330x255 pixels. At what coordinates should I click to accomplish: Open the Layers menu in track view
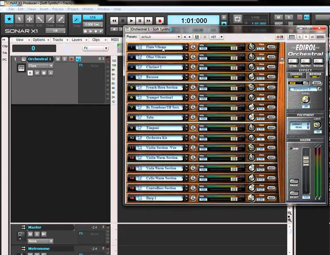[79, 40]
